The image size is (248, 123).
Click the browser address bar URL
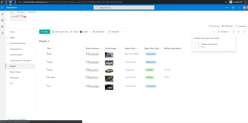coord(69,2)
